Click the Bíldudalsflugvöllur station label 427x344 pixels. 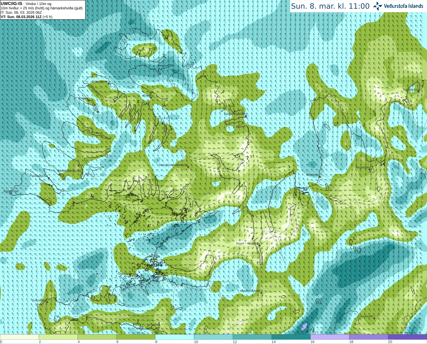[x=69, y=170]
